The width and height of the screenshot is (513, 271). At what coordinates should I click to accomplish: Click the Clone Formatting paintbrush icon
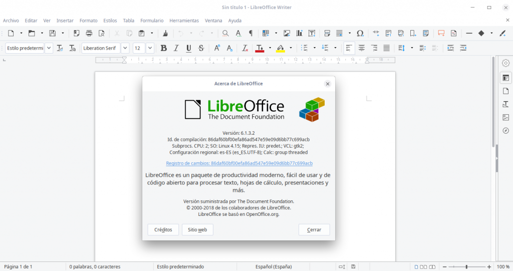(165, 33)
